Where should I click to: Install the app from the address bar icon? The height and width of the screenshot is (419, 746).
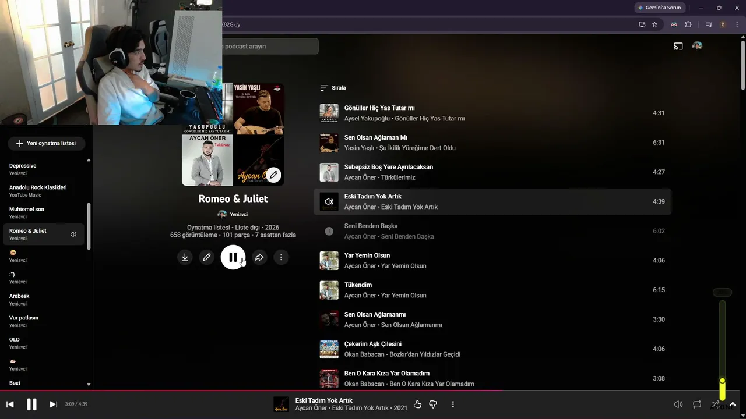point(642,24)
